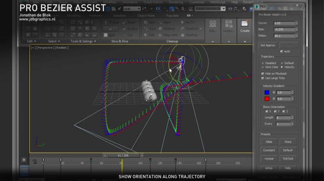This screenshot has height=181, width=324.
Task: Toggle Keyboard Shortcut Override icon
Action: [158, 8]
